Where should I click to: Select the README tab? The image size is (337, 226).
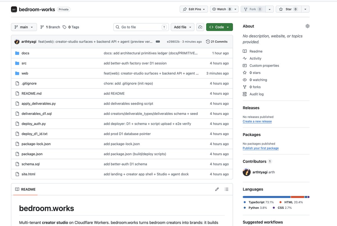[25, 189]
